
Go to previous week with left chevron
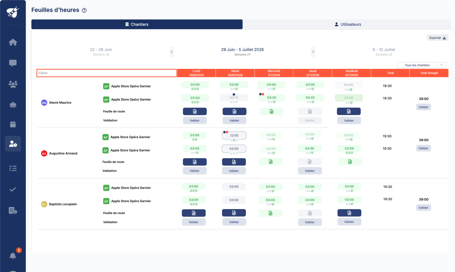click(x=172, y=52)
